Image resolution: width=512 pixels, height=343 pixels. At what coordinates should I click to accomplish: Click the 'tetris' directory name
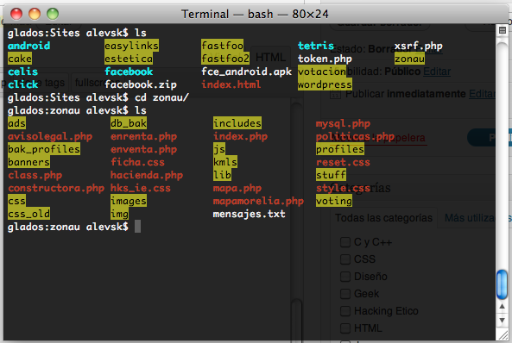pyautogui.click(x=316, y=46)
